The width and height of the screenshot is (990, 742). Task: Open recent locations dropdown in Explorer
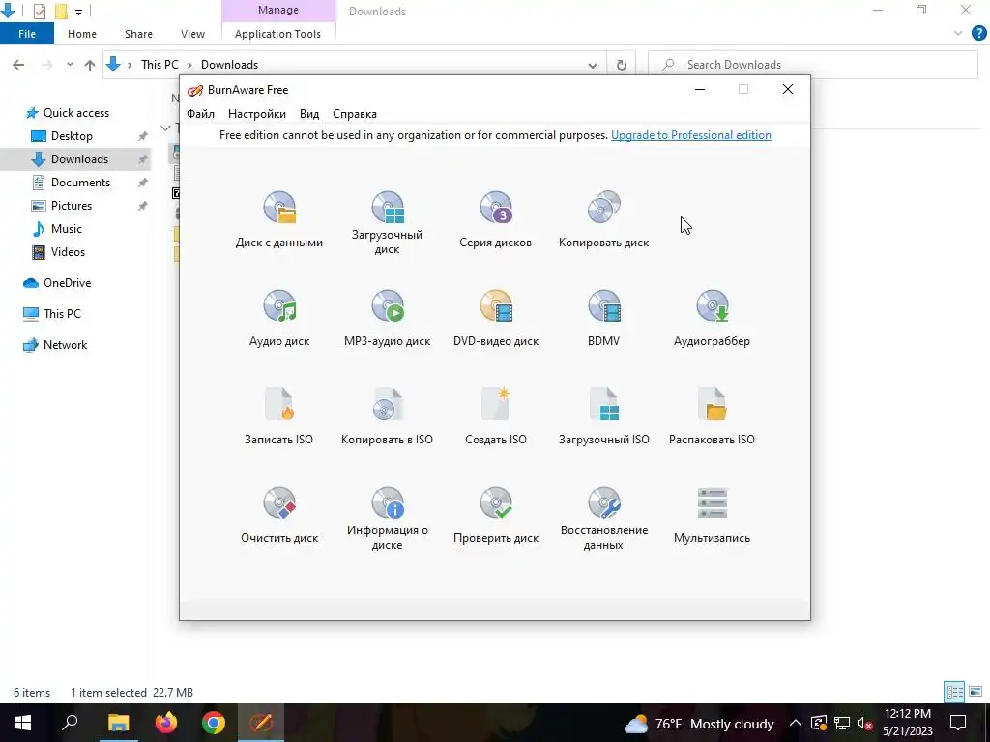point(70,65)
